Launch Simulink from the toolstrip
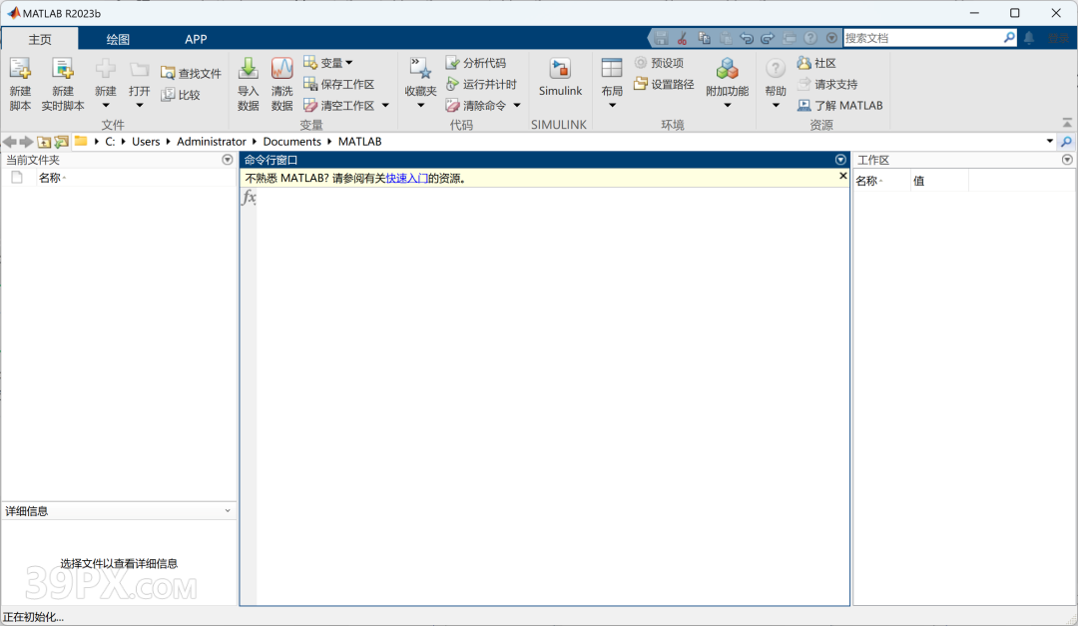 [x=560, y=77]
